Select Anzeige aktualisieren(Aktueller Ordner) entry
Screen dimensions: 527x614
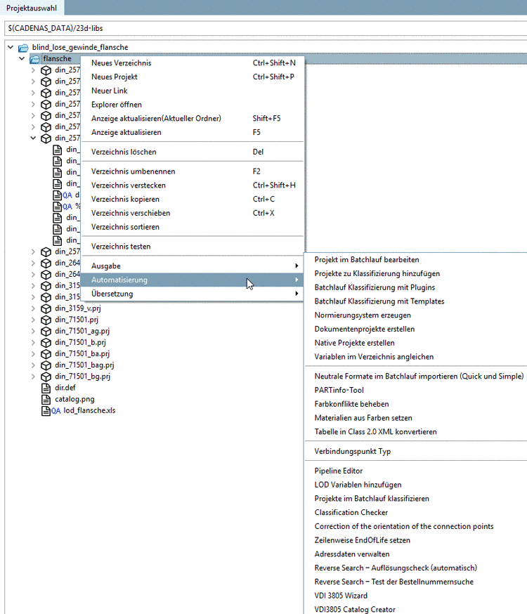point(193,119)
